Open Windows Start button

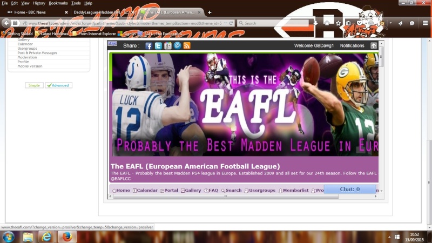pyautogui.click(x=8, y=237)
